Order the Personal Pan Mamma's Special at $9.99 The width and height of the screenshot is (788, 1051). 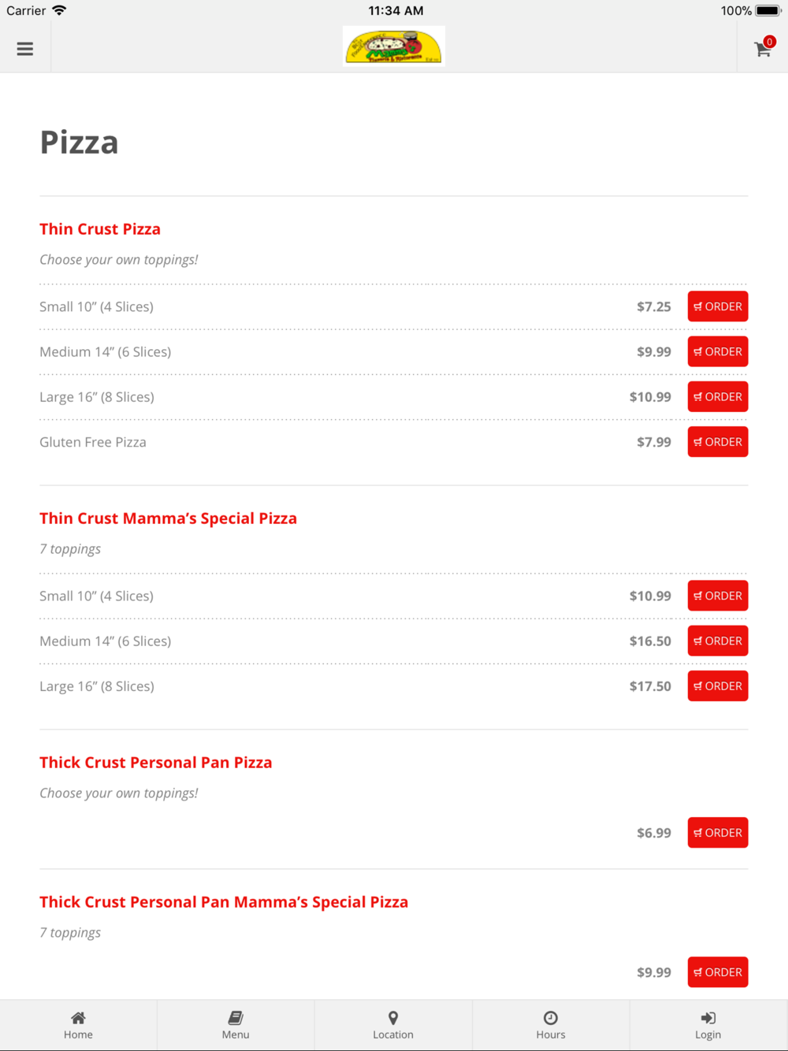(718, 972)
